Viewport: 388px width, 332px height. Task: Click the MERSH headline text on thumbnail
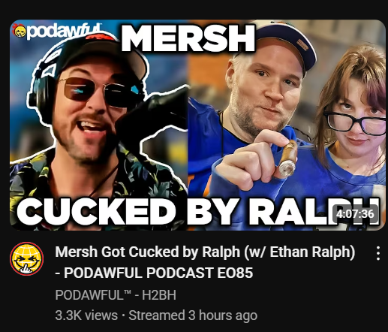click(188, 38)
